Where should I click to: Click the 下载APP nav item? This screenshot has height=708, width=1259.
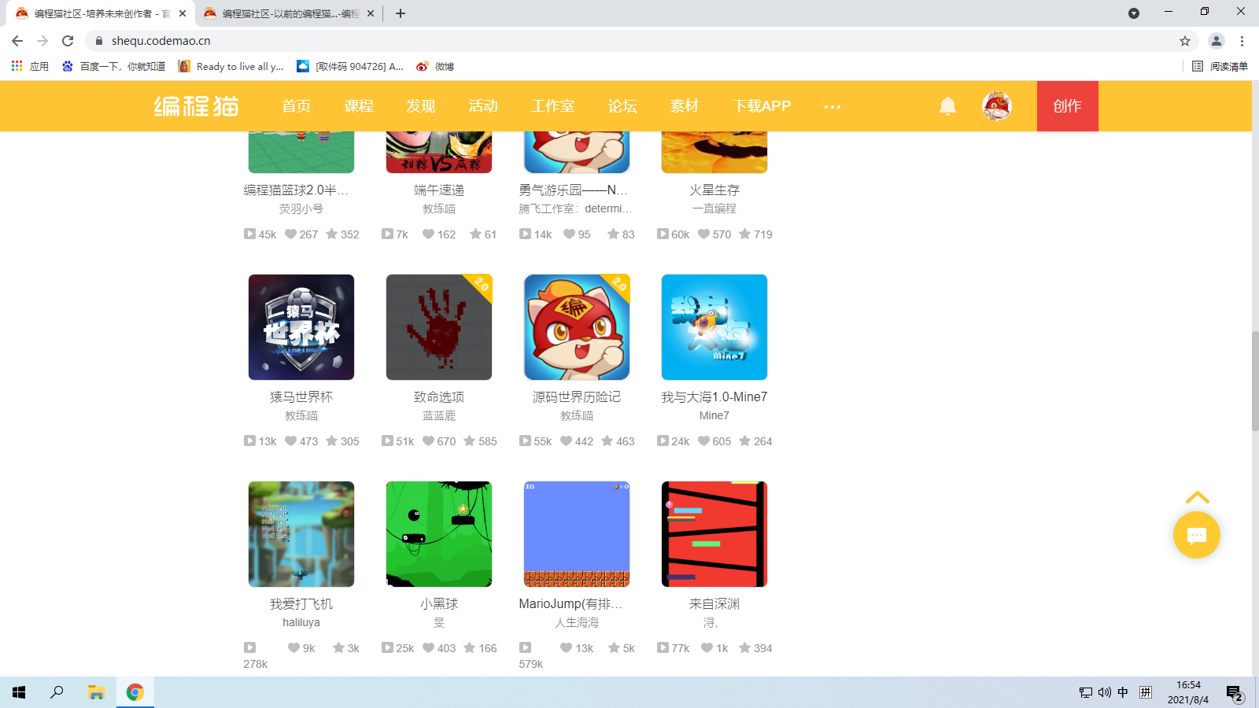[762, 106]
